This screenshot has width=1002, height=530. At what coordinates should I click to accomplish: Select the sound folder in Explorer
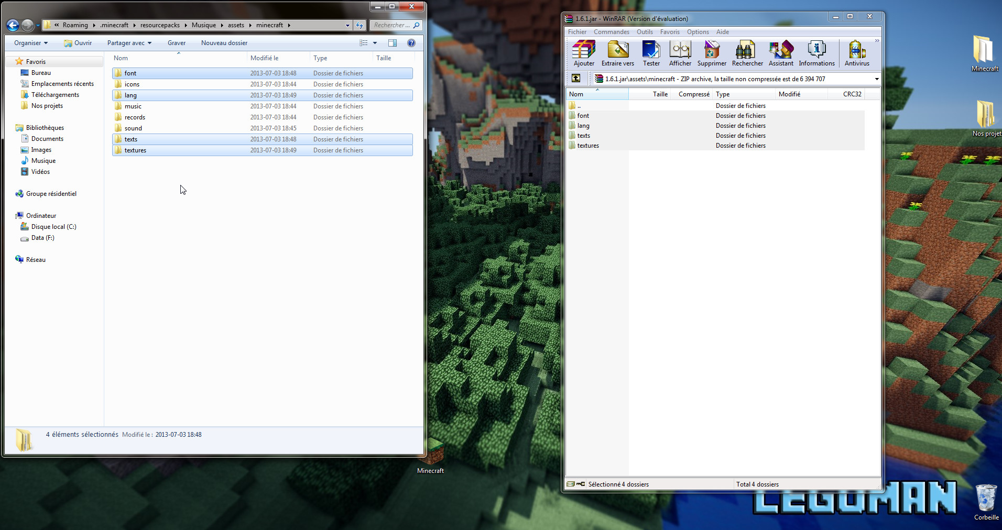[262, 128]
